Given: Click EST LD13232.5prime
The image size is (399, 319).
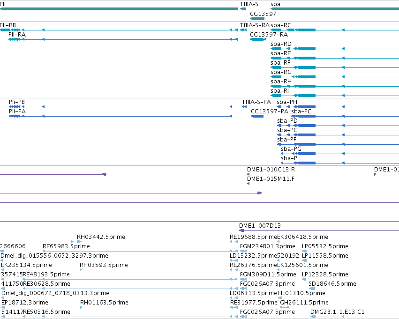Looking at the screenshot, I should (253, 256).
